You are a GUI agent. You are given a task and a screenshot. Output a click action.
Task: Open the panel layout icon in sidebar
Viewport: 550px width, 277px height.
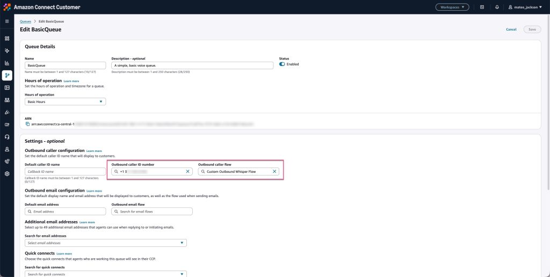tap(7, 88)
